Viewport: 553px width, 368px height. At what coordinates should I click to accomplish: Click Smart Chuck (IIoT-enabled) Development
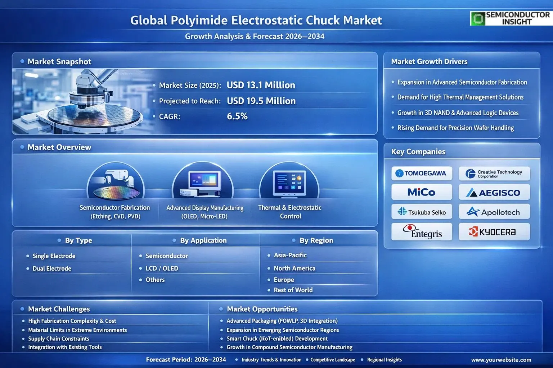(277, 339)
